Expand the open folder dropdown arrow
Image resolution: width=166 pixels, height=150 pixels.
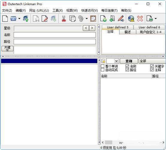coord(19,19)
